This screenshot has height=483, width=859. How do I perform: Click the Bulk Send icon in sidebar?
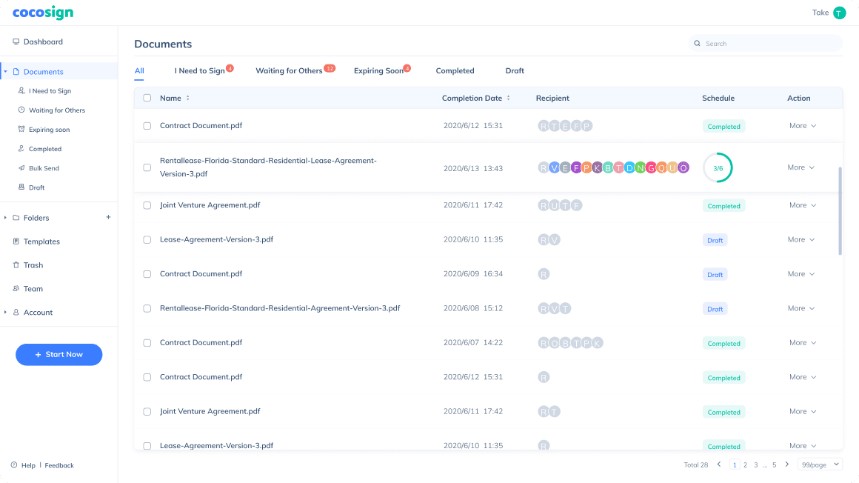21,168
